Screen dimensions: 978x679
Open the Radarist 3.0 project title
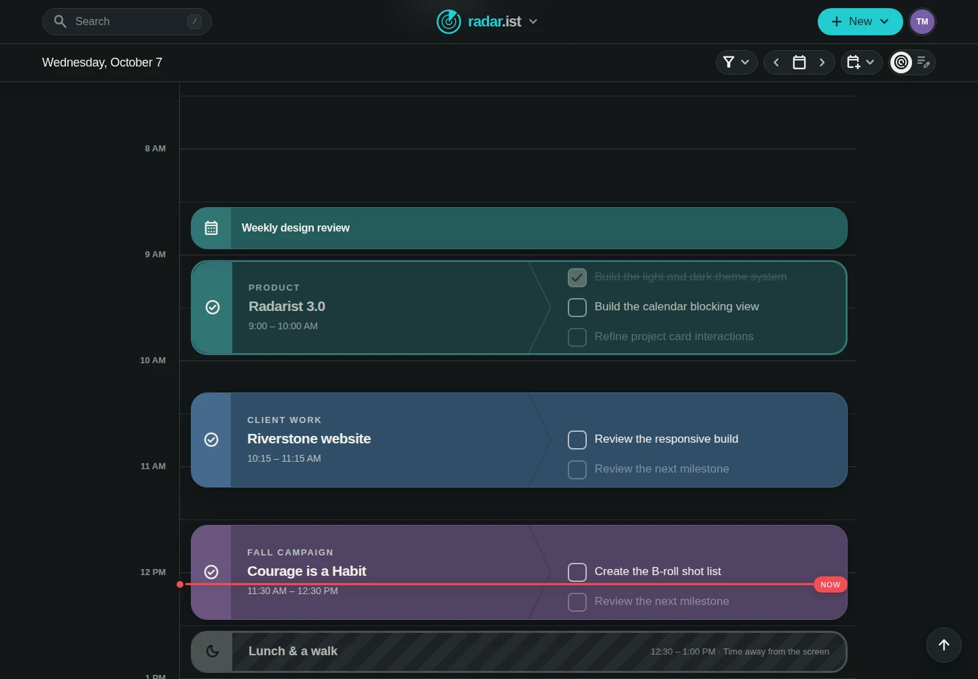click(287, 306)
